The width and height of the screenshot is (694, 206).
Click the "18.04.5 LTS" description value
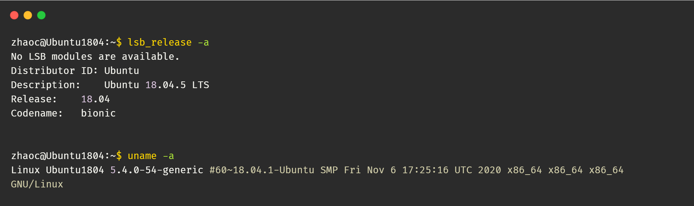point(177,85)
